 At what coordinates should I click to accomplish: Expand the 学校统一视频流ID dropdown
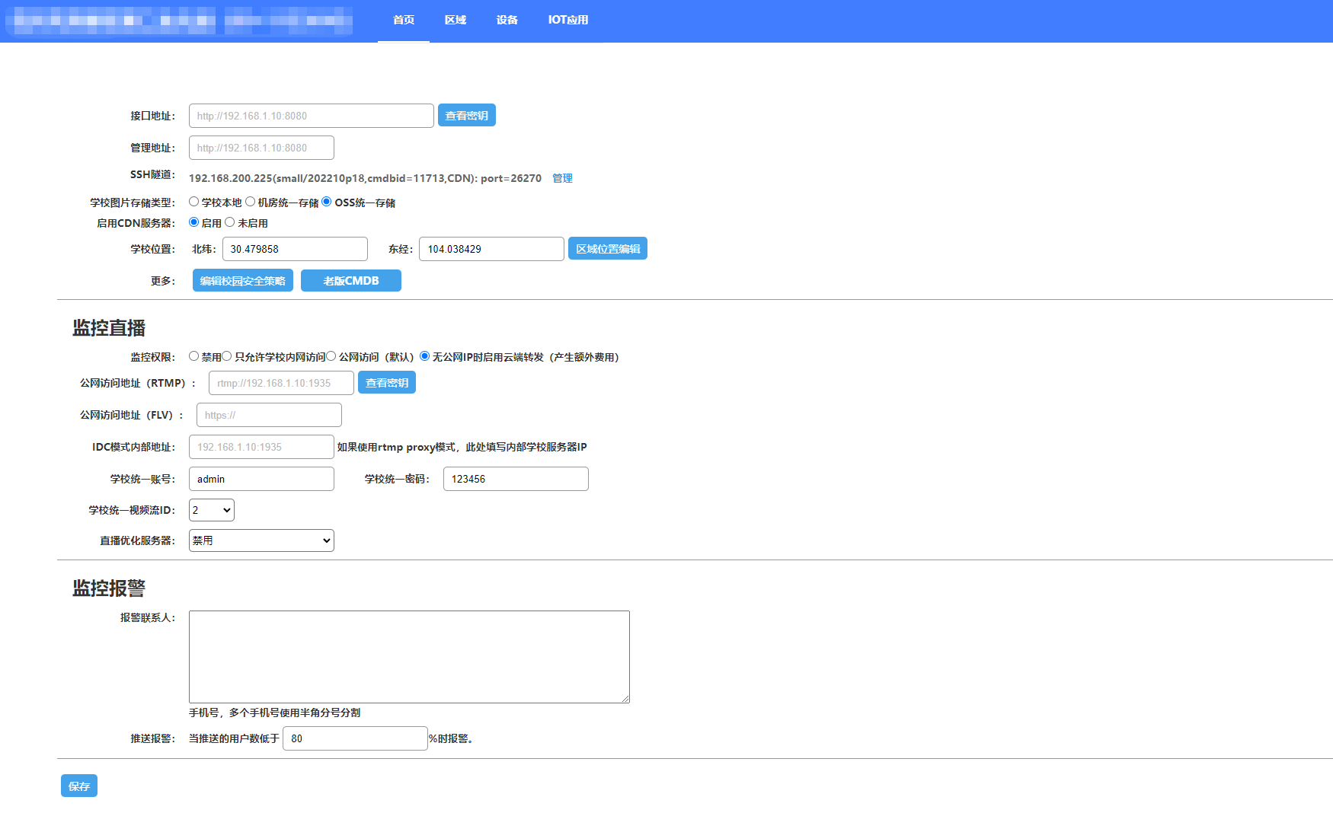pos(211,510)
